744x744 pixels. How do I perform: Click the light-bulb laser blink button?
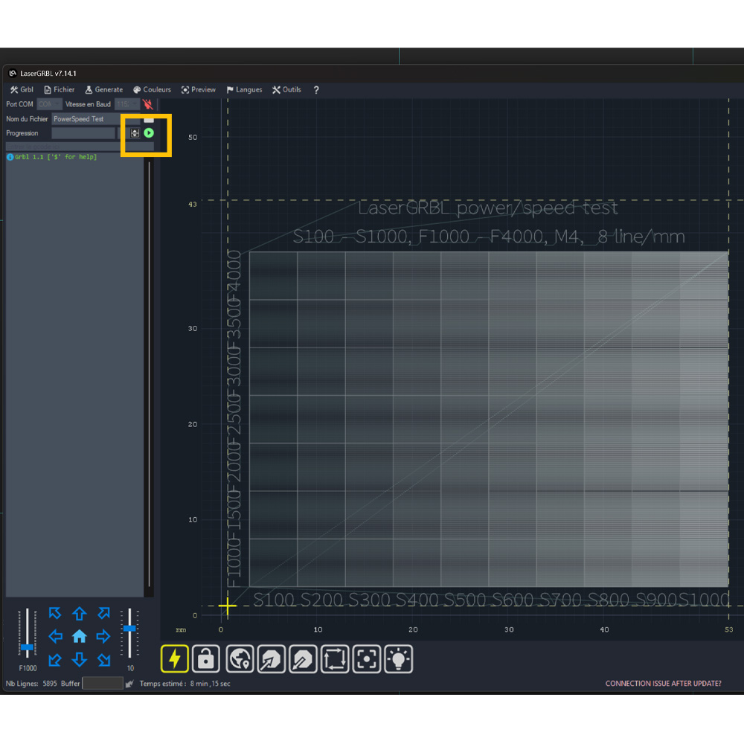click(x=399, y=658)
